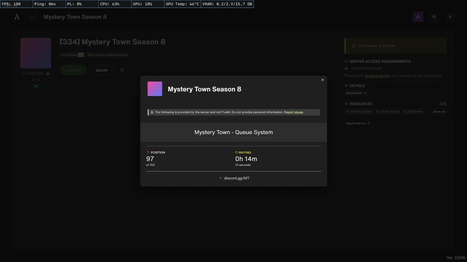
Task: Click the Mystery Town - Queue System banner
Action: 233,132
